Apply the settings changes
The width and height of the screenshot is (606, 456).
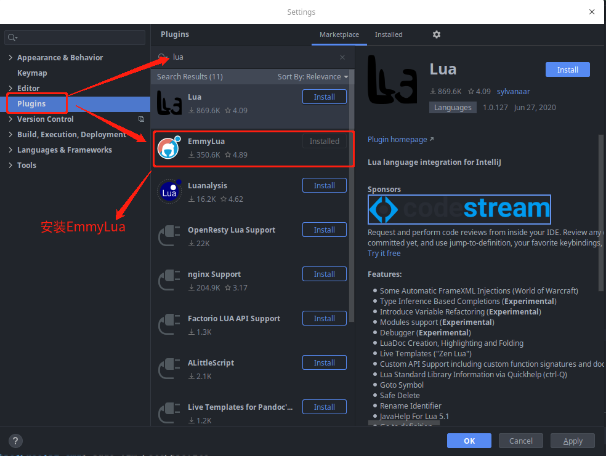[x=572, y=441]
